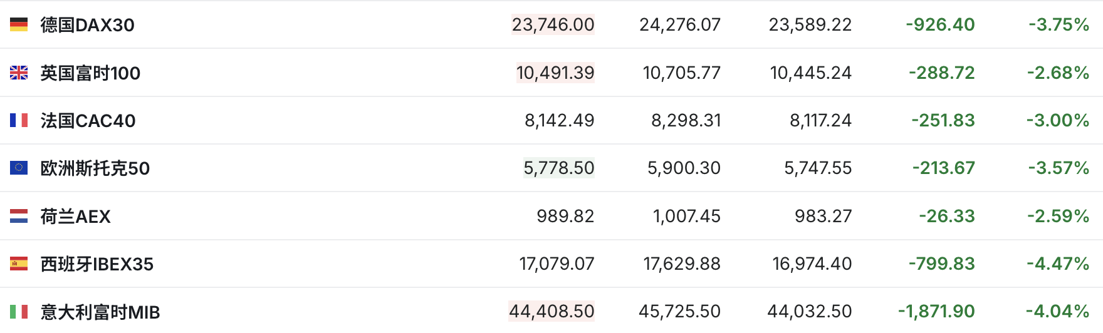Screen dimensions: 1103x333
Task: Click the UK flag icon
Action: 19,73
